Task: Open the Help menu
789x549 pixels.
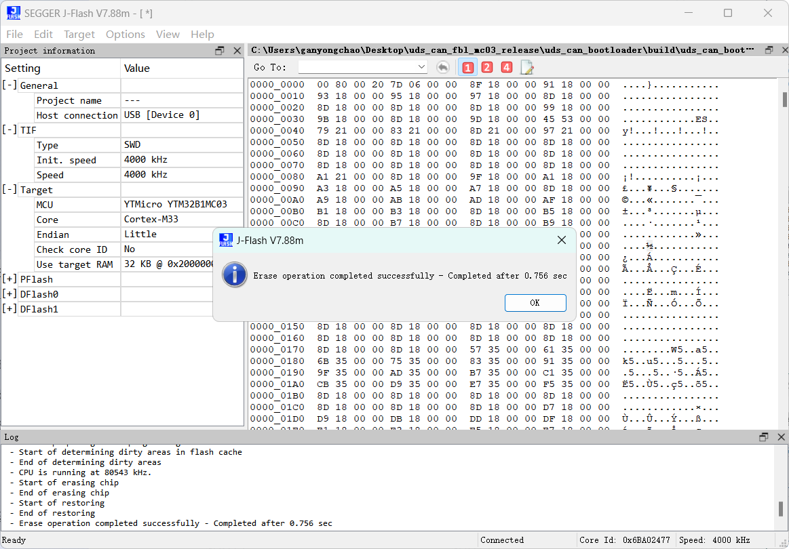Action: click(x=202, y=34)
